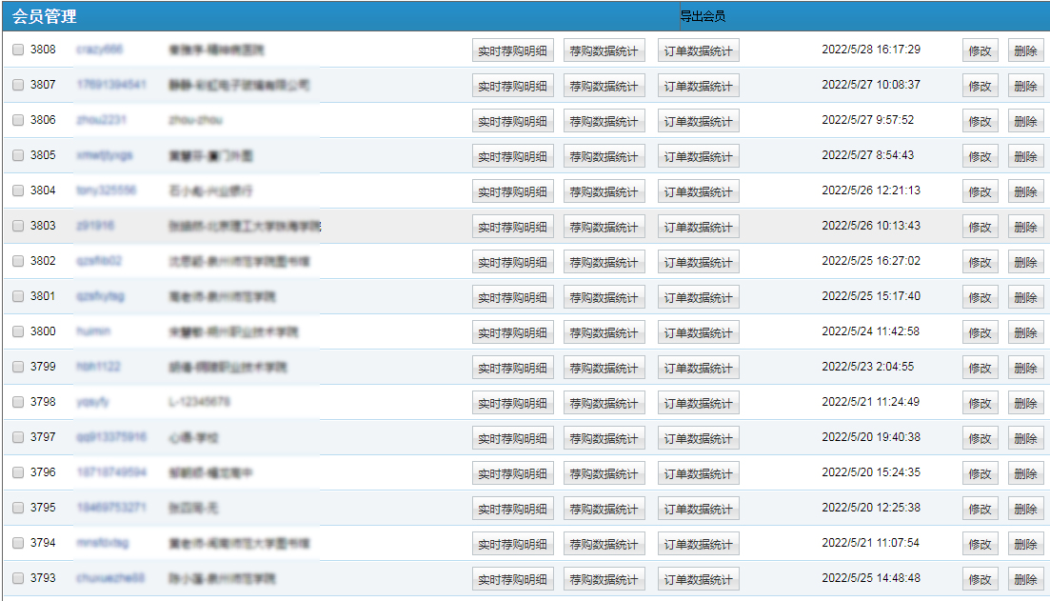Open 订单数据统计 for member 3805

tap(698, 156)
